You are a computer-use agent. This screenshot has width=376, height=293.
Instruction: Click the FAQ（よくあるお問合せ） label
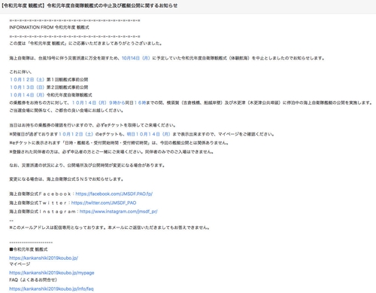click(33, 279)
